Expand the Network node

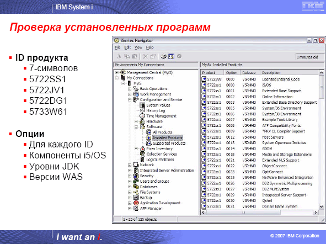[x=130, y=165]
